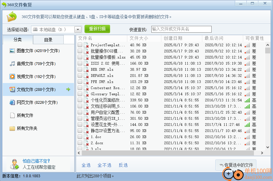Click the online doctor helper icon

[14, 164]
